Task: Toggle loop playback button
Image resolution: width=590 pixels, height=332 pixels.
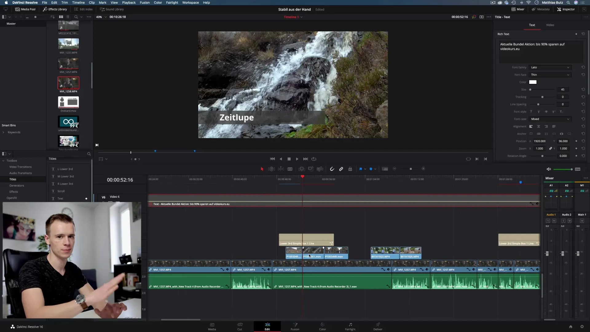Action: (x=314, y=159)
